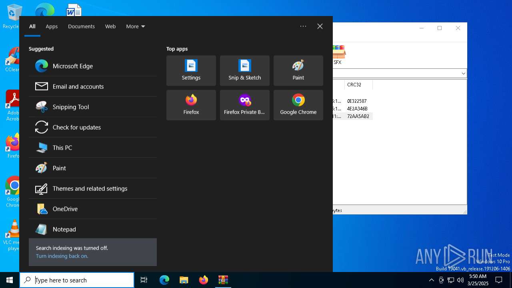Launch Notepad from suggestions

point(93,229)
